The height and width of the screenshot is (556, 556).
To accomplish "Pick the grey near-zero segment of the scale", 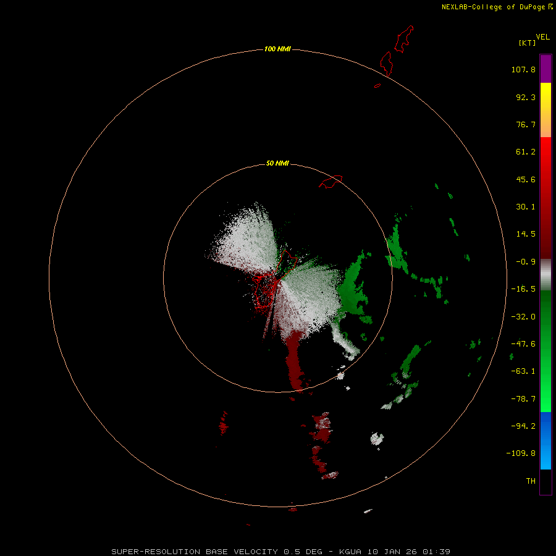I will 545,275.
